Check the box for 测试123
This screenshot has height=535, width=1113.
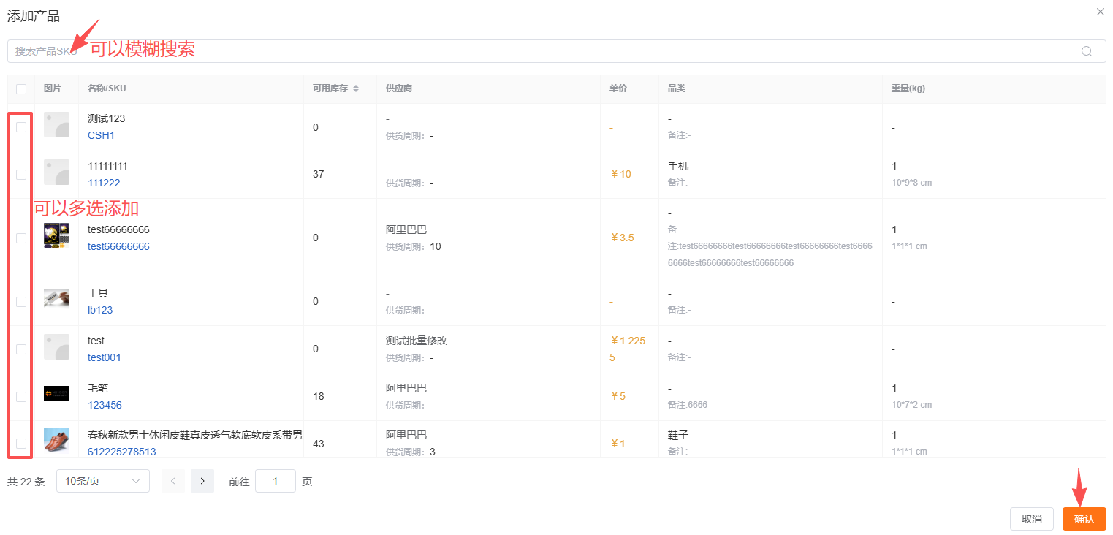click(21, 127)
